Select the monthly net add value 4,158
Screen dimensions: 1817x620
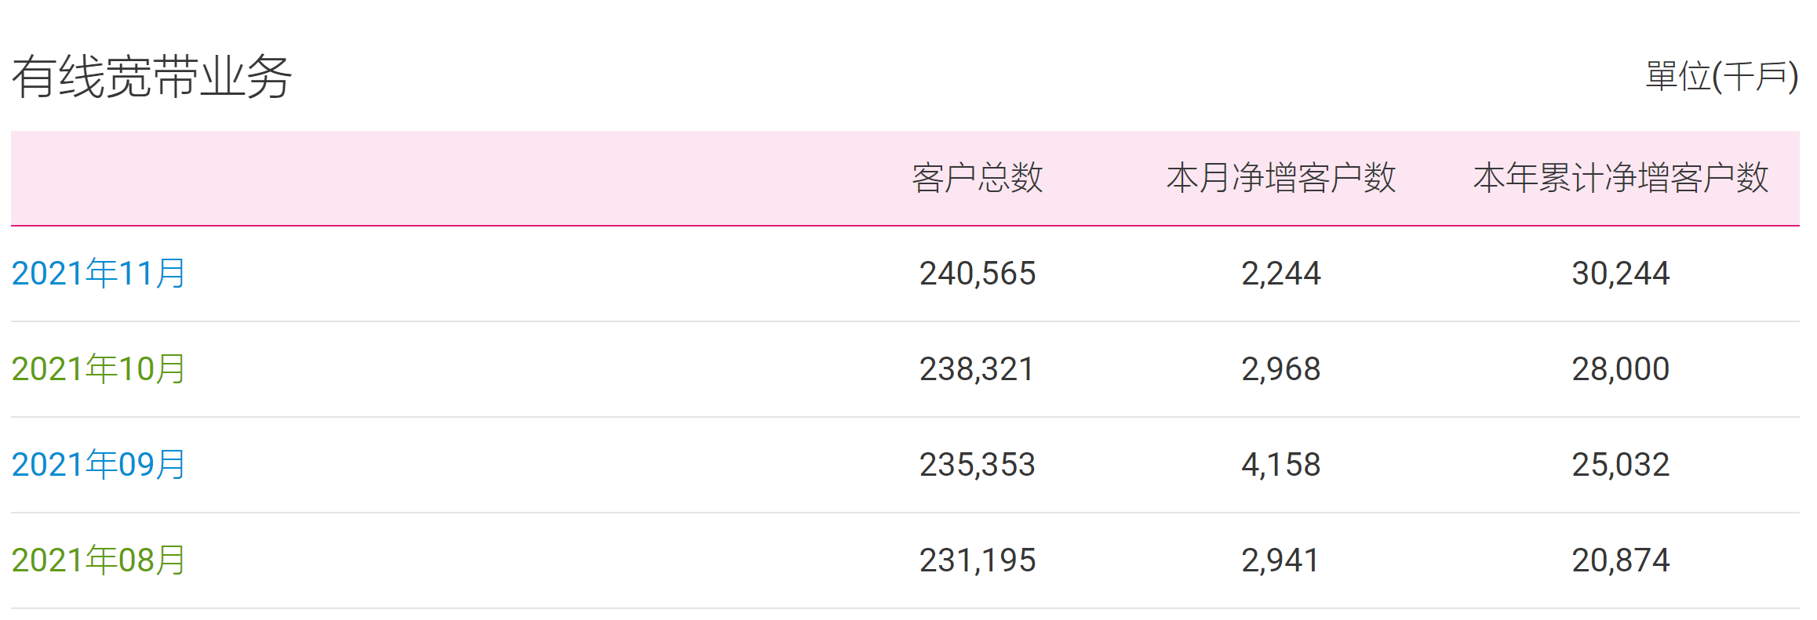click(x=1281, y=465)
